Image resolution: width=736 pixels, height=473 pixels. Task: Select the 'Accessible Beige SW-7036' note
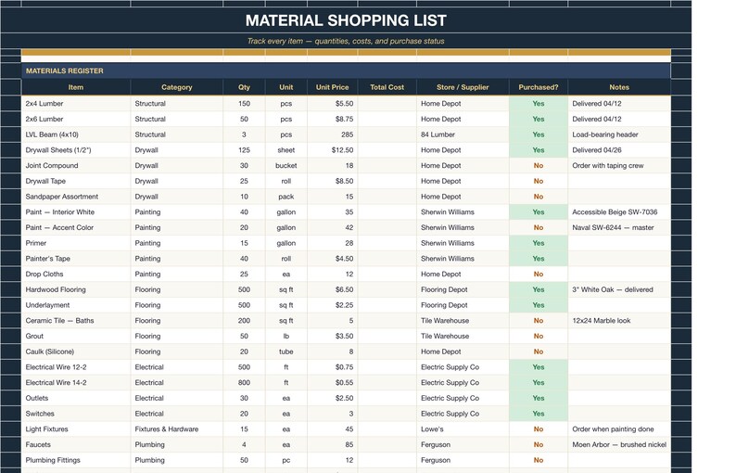pyautogui.click(x=619, y=211)
